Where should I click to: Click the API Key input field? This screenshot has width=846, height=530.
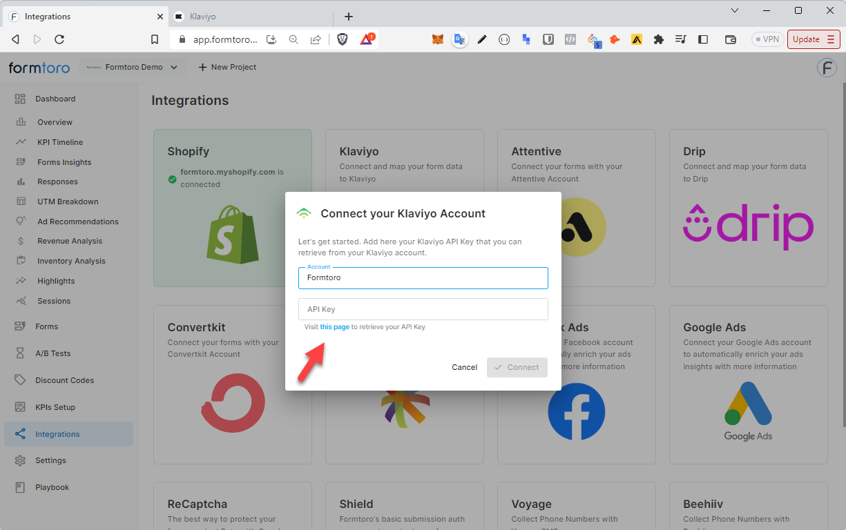[x=423, y=309]
